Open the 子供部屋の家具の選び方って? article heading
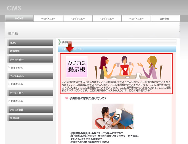188x144 pixels. pyautogui.click(x=88, y=98)
